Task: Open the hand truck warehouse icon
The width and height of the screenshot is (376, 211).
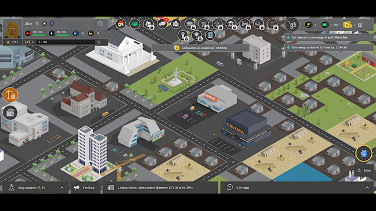Action: coord(292,24)
